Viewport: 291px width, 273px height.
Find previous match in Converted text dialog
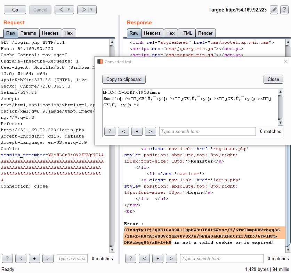tap(123, 132)
